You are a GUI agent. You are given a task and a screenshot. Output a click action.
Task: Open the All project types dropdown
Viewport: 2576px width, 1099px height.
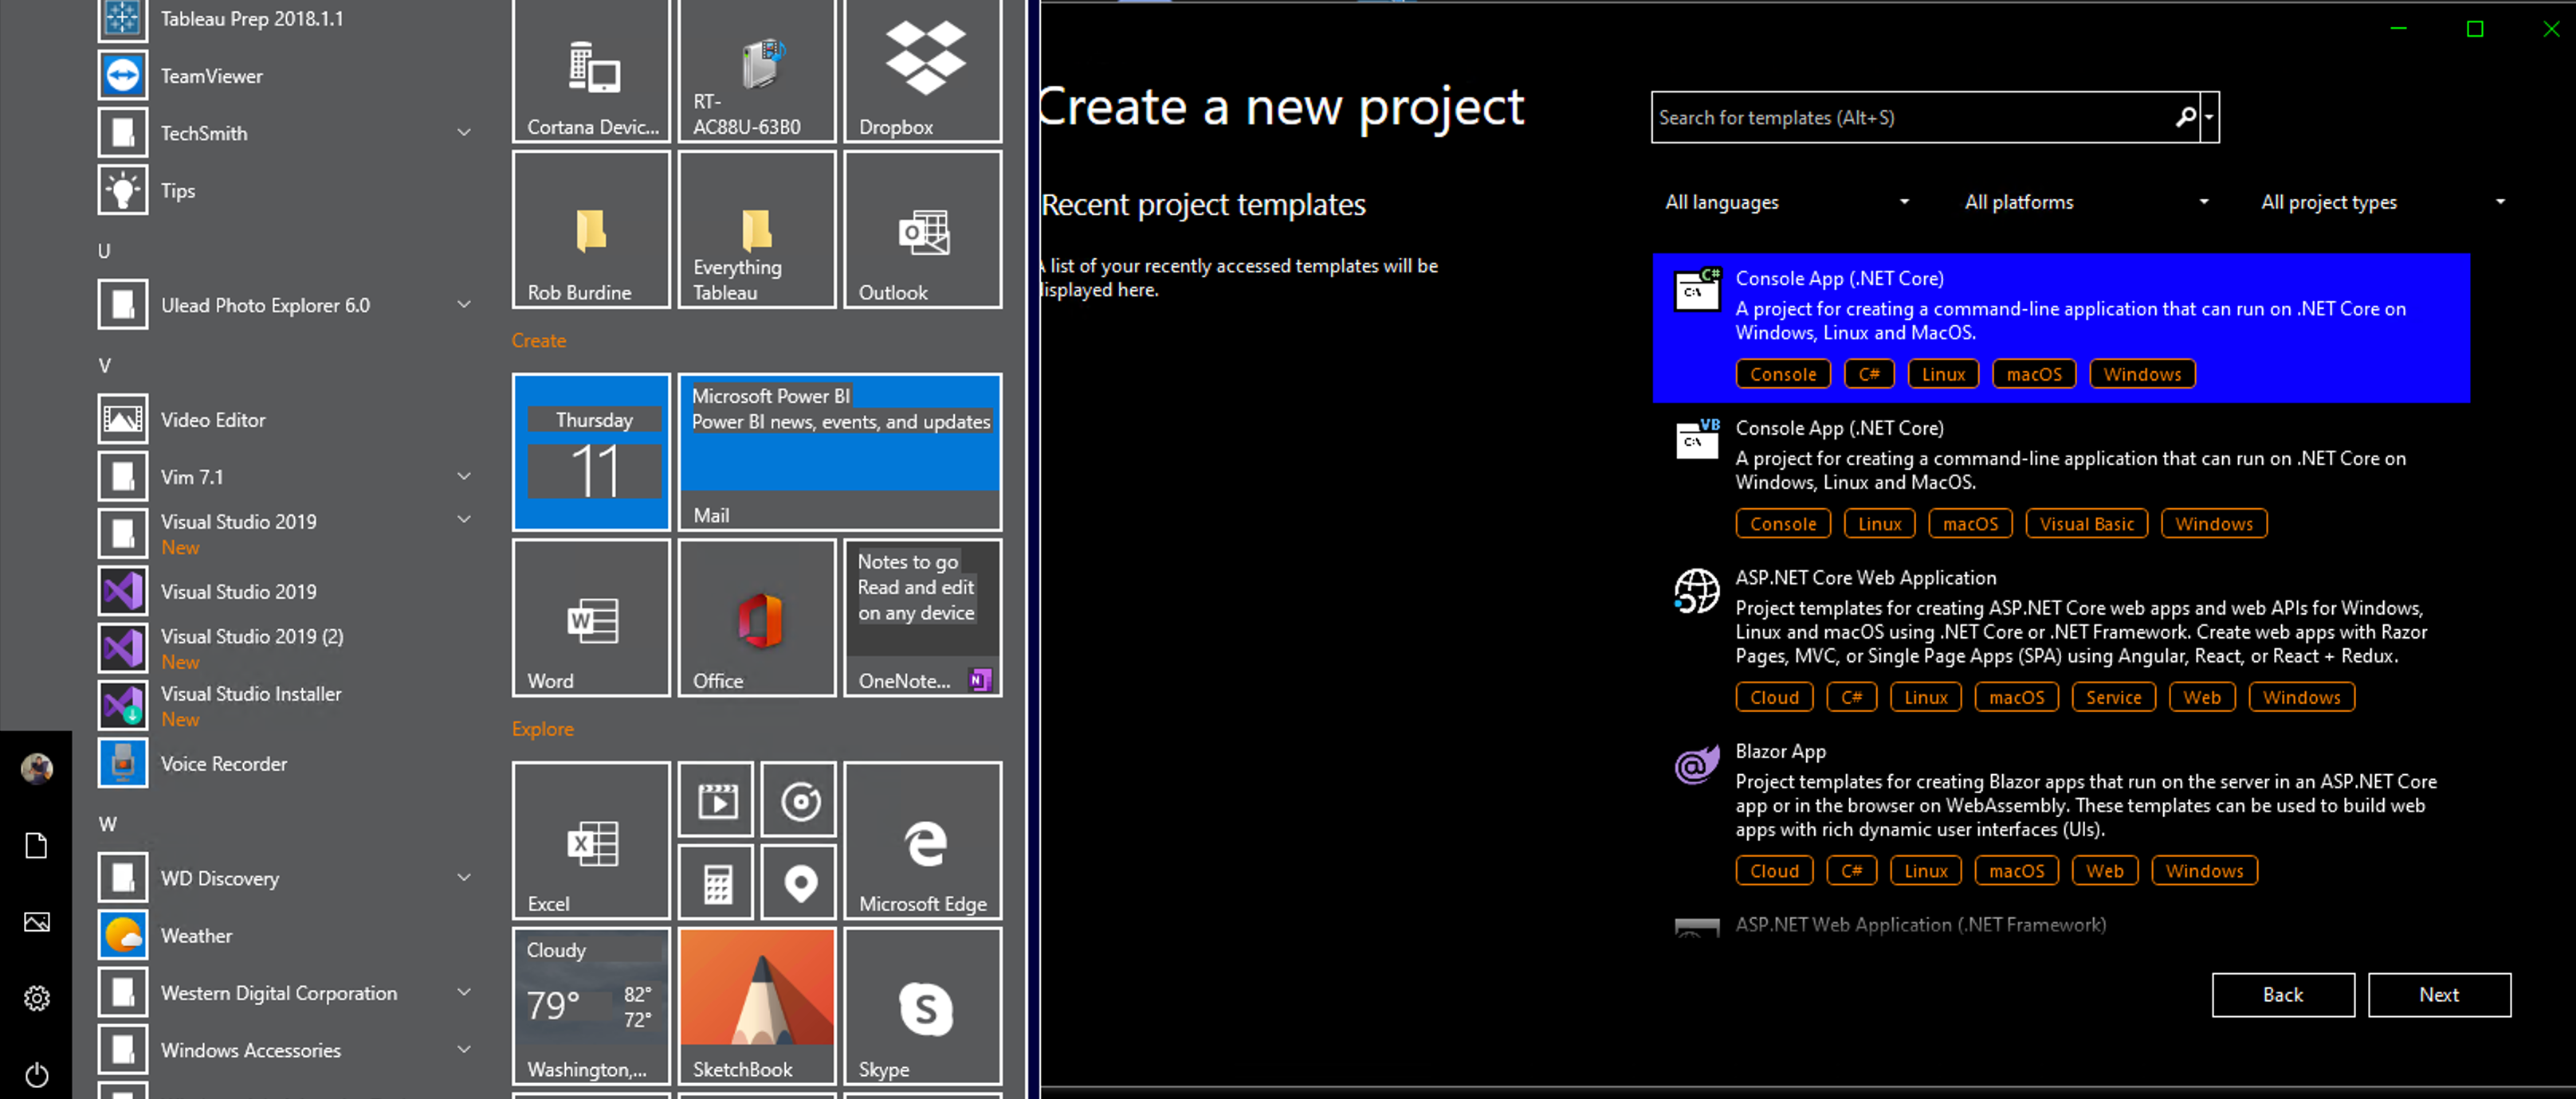(x=2383, y=201)
